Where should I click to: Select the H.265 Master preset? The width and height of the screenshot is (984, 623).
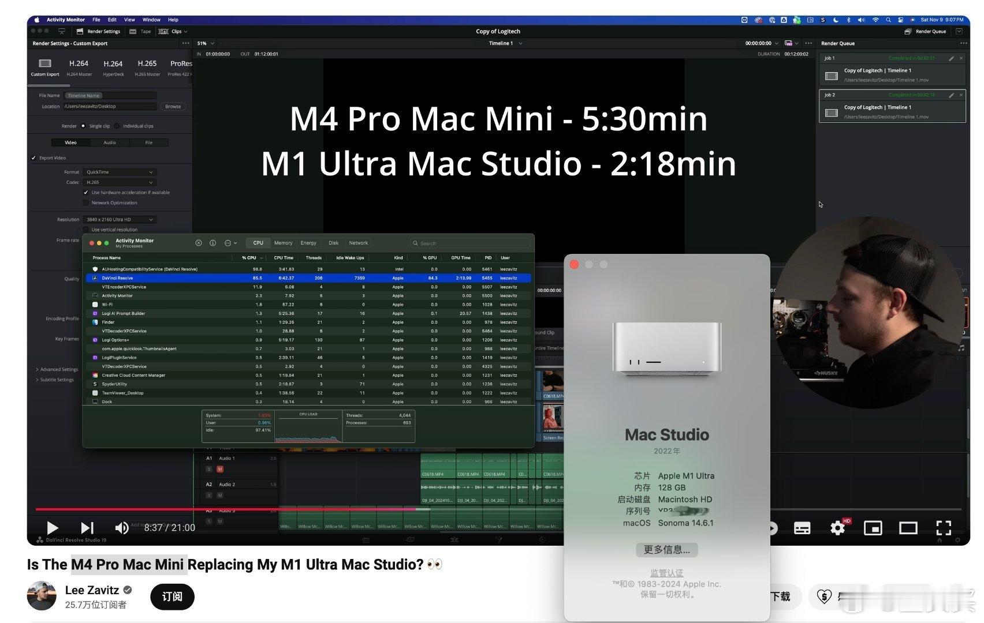pyautogui.click(x=147, y=67)
